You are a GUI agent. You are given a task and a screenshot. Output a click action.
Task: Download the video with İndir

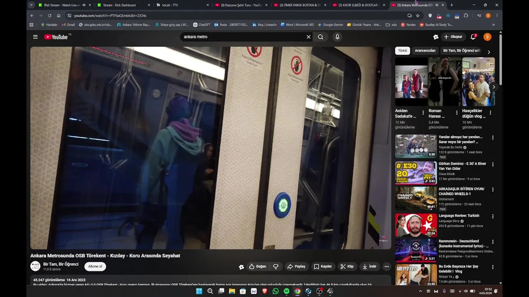click(369, 266)
